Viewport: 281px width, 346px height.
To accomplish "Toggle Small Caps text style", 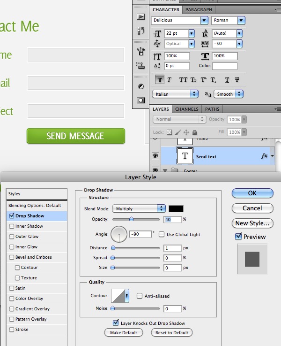I will tap(193, 80).
